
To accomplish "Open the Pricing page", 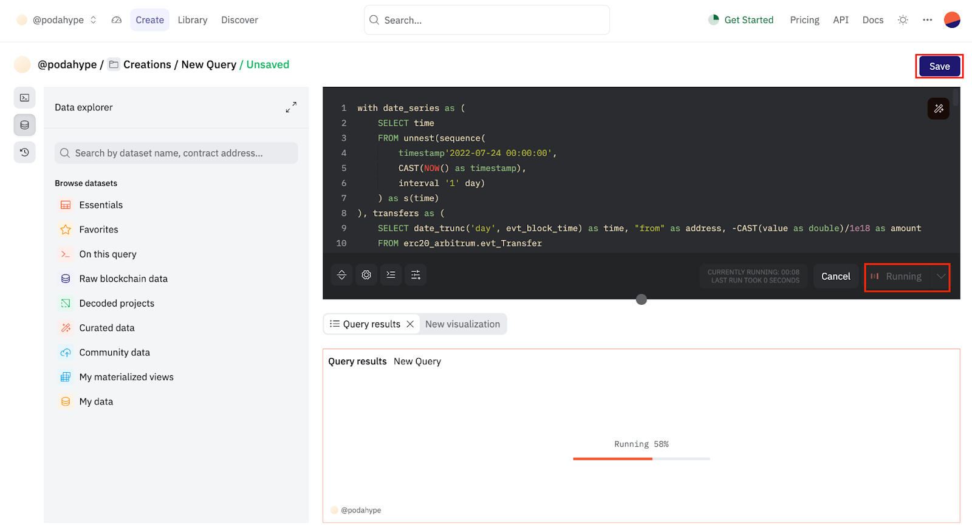I will coord(804,20).
